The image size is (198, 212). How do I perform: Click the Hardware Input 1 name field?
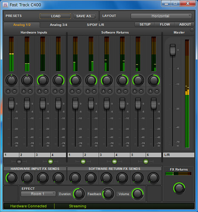(11, 155)
